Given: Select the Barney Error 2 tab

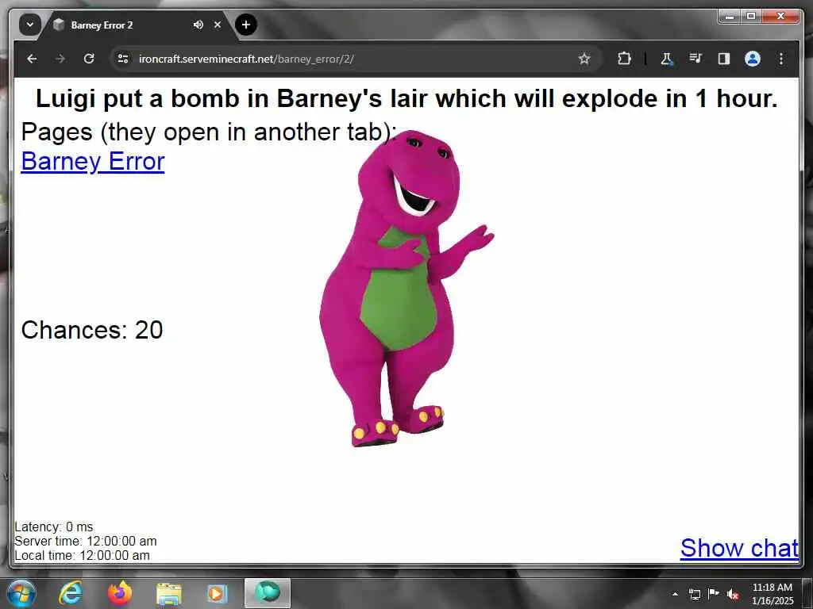Looking at the screenshot, I should [137, 25].
